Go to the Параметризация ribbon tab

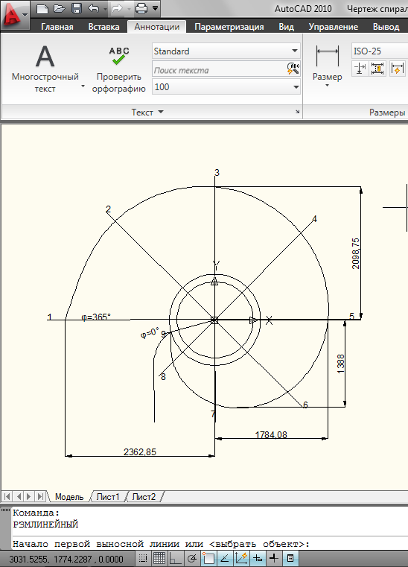229,27
